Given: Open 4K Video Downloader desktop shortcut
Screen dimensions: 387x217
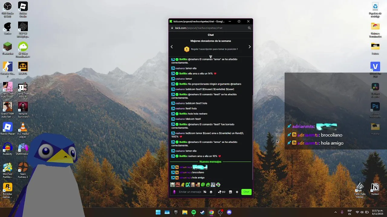Looking at the screenshot, I should pos(23,50).
